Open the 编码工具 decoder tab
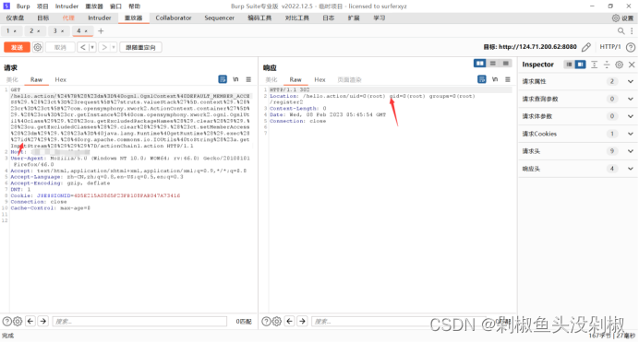 (259, 18)
